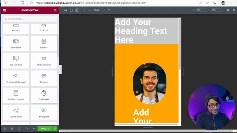Select the Testimonial Carousel widget

coord(16,78)
